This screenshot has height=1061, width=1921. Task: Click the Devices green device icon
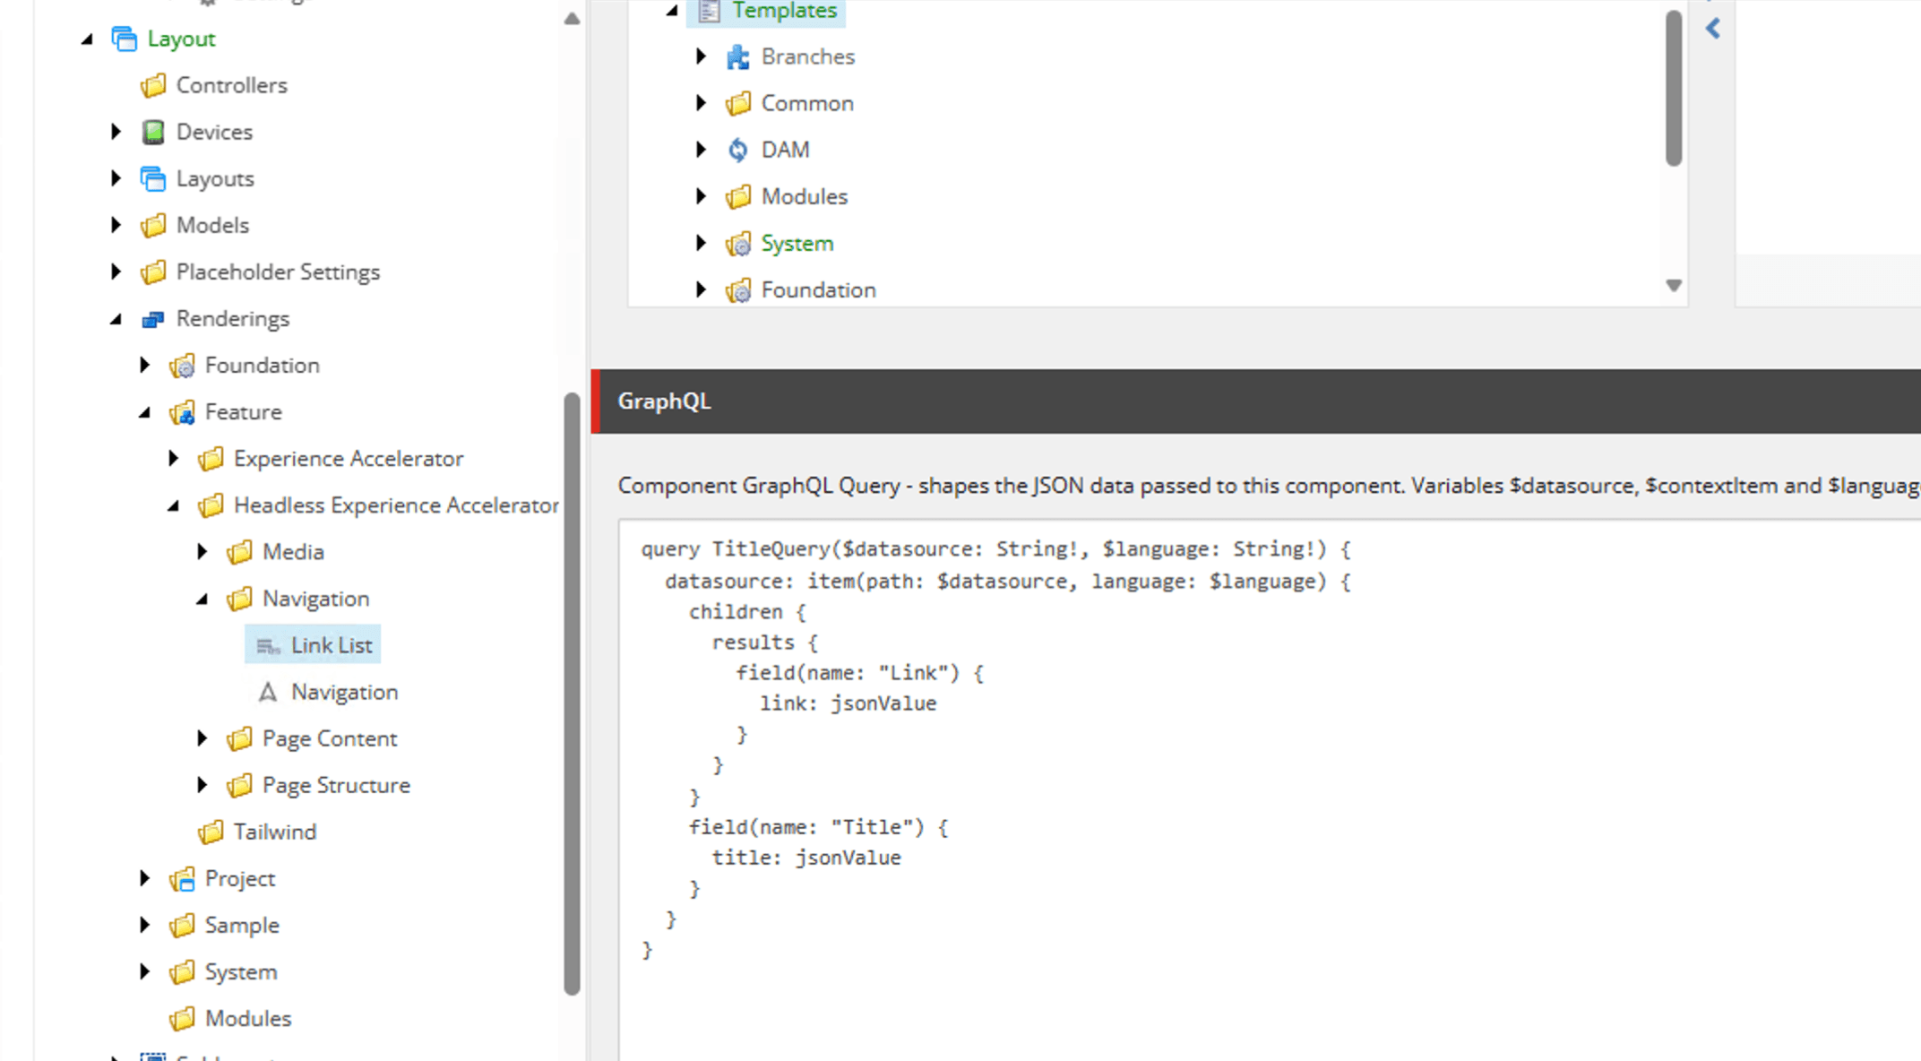tap(153, 132)
